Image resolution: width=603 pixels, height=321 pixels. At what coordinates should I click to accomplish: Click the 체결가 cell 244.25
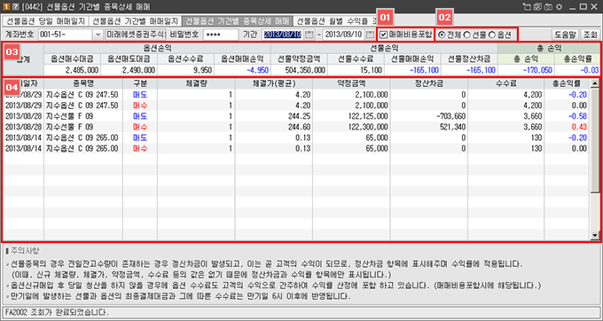coord(274,116)
